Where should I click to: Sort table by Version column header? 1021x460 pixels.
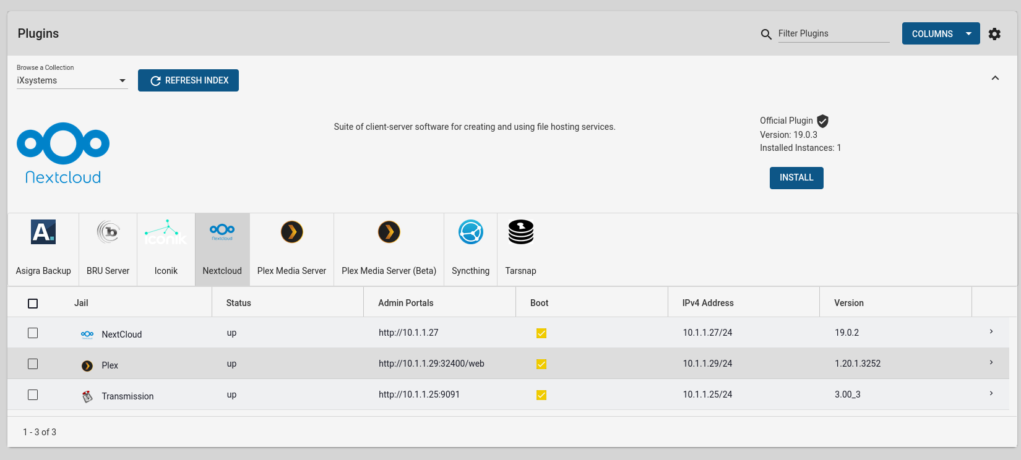(x=849, y=303)
